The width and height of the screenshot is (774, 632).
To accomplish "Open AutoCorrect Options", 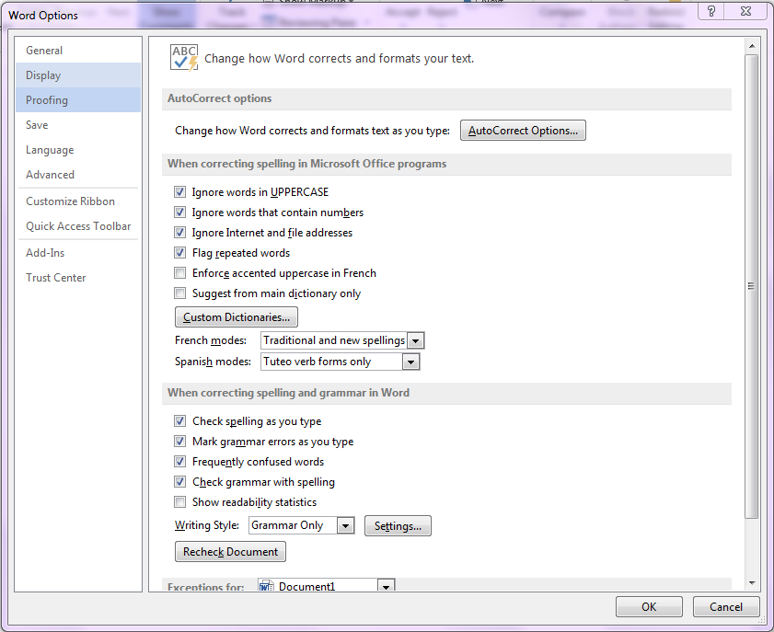I will point(523,131).
